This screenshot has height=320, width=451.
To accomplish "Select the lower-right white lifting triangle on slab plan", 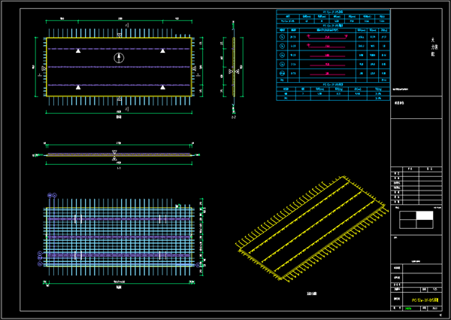I will [163, 87].
